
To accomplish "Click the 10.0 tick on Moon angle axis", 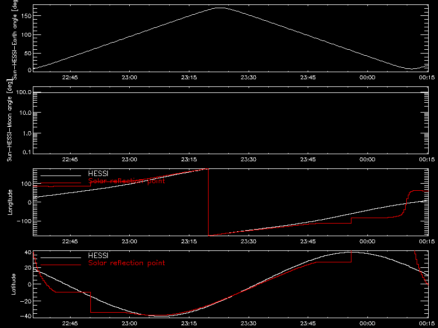I will point(25,113).
